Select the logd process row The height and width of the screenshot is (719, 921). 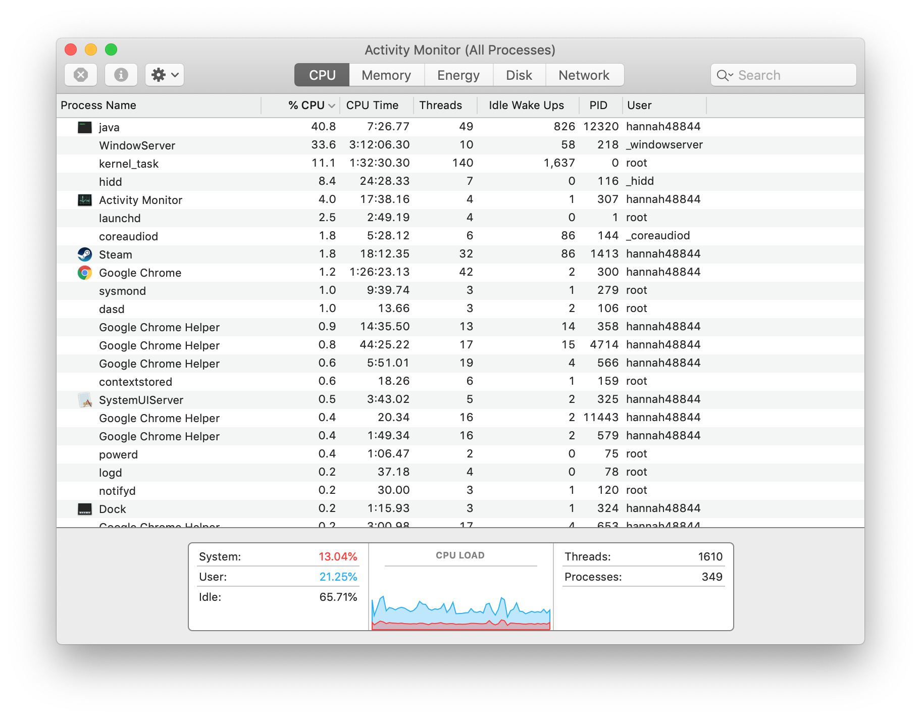(460, 473)
